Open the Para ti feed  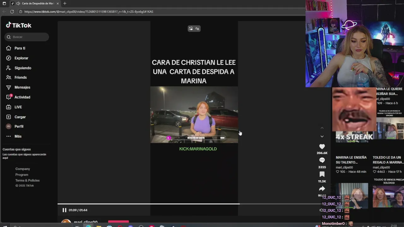(x=20, y=48)
